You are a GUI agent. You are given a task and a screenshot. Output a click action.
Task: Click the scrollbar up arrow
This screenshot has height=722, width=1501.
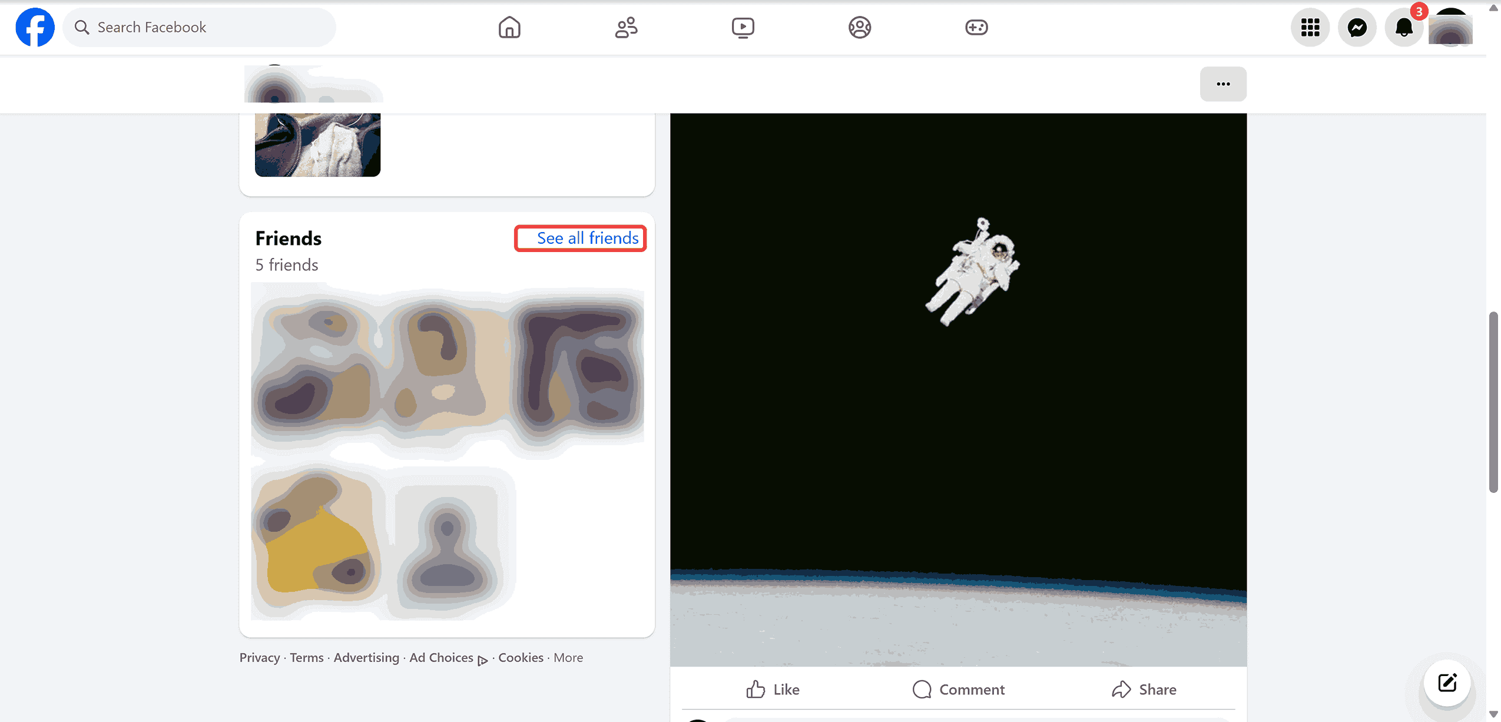click(1493, 8)
